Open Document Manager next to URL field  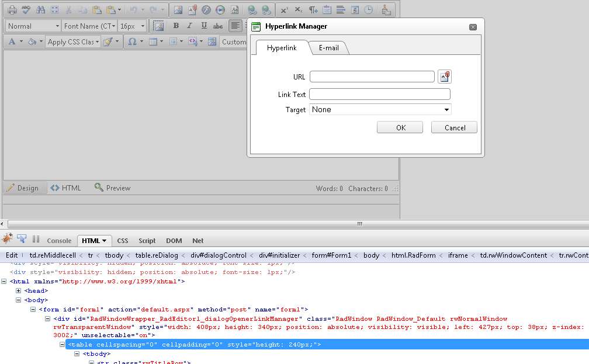(x=444, y=77)
